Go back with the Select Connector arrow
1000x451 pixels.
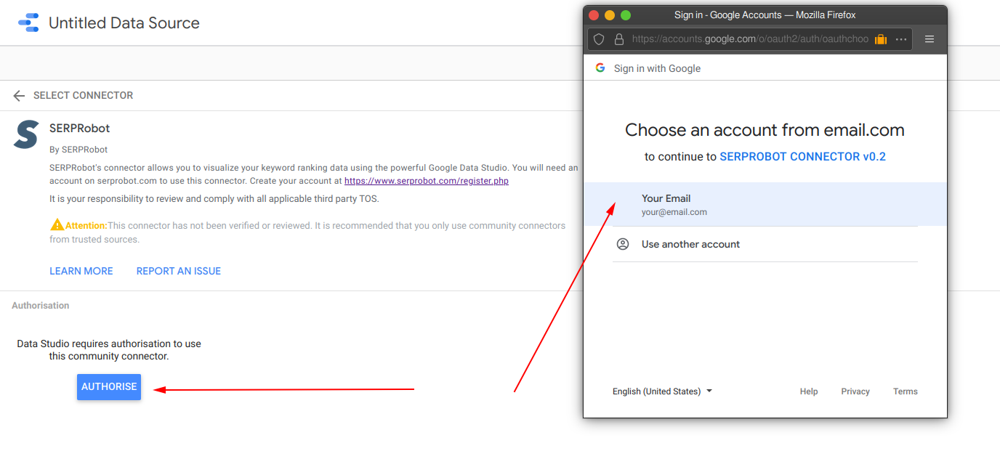click(19, 96)
